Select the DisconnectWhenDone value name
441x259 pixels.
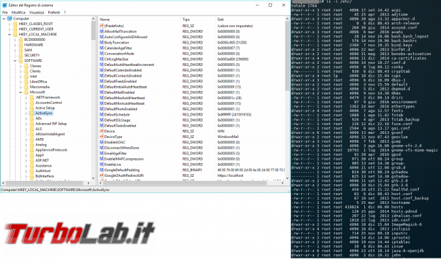click(121, 148)
